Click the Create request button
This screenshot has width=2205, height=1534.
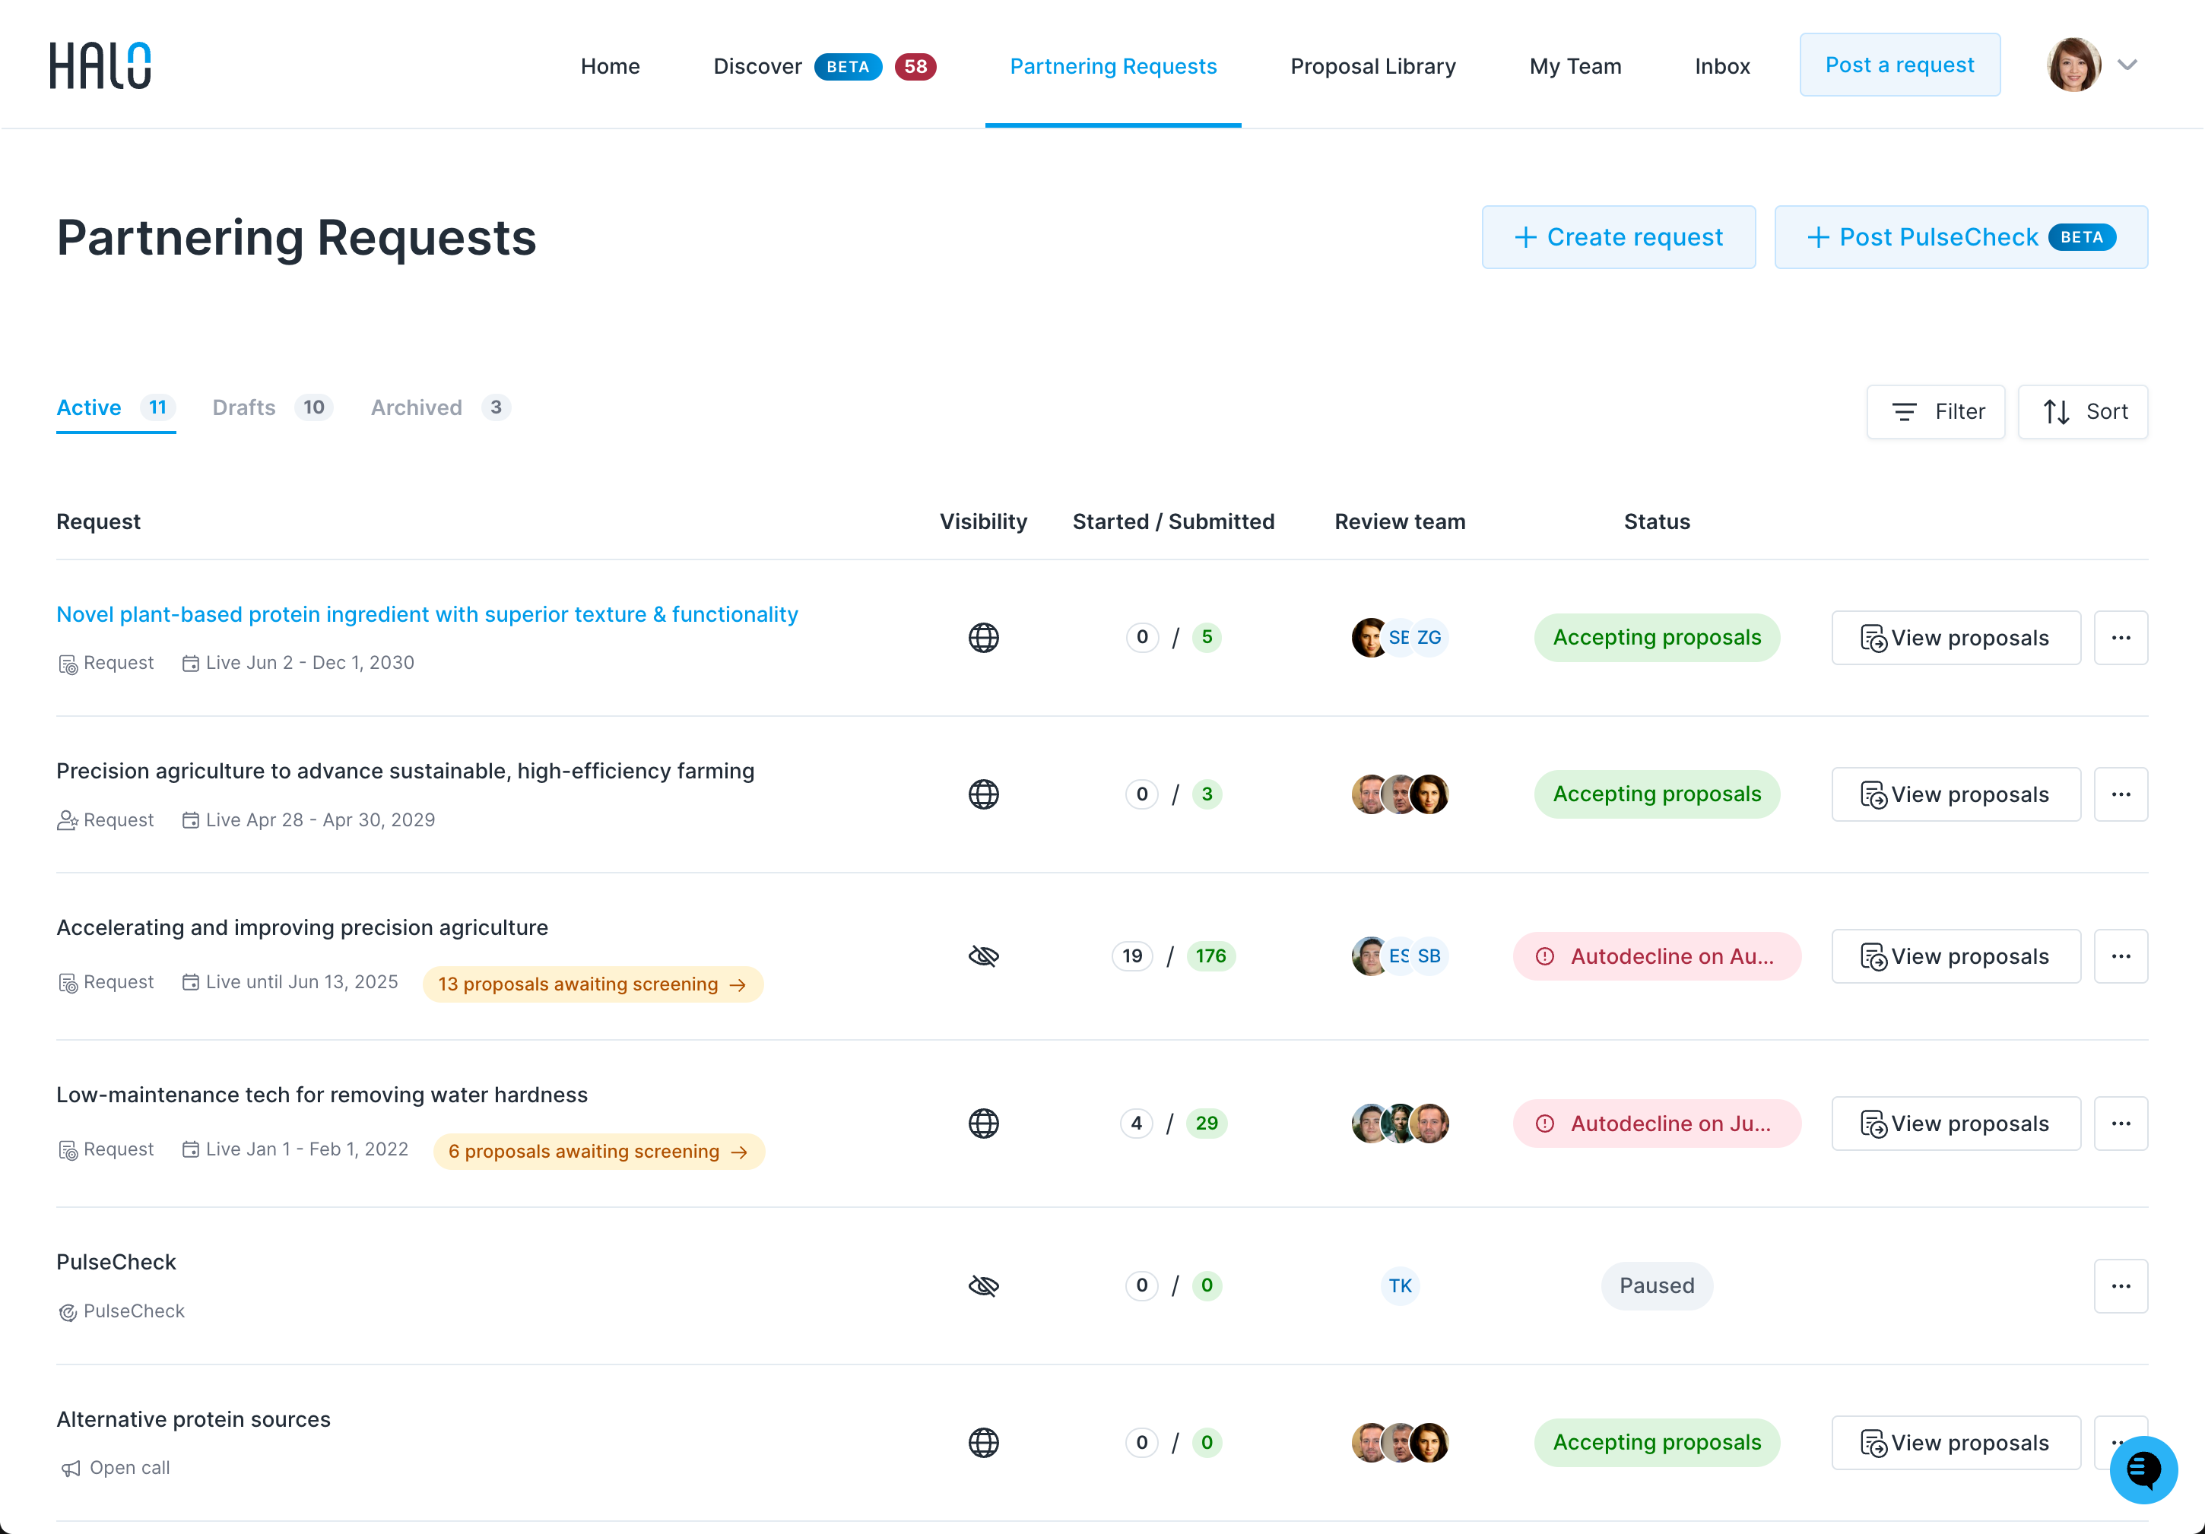pos(1618,237)
